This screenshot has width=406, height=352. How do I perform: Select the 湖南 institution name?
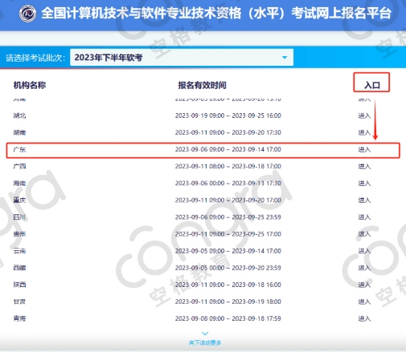coord(19,132)
